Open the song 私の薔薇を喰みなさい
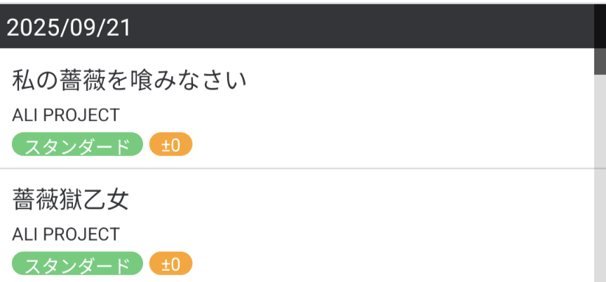This screenshot has width=606, height=282. (130, 81)
